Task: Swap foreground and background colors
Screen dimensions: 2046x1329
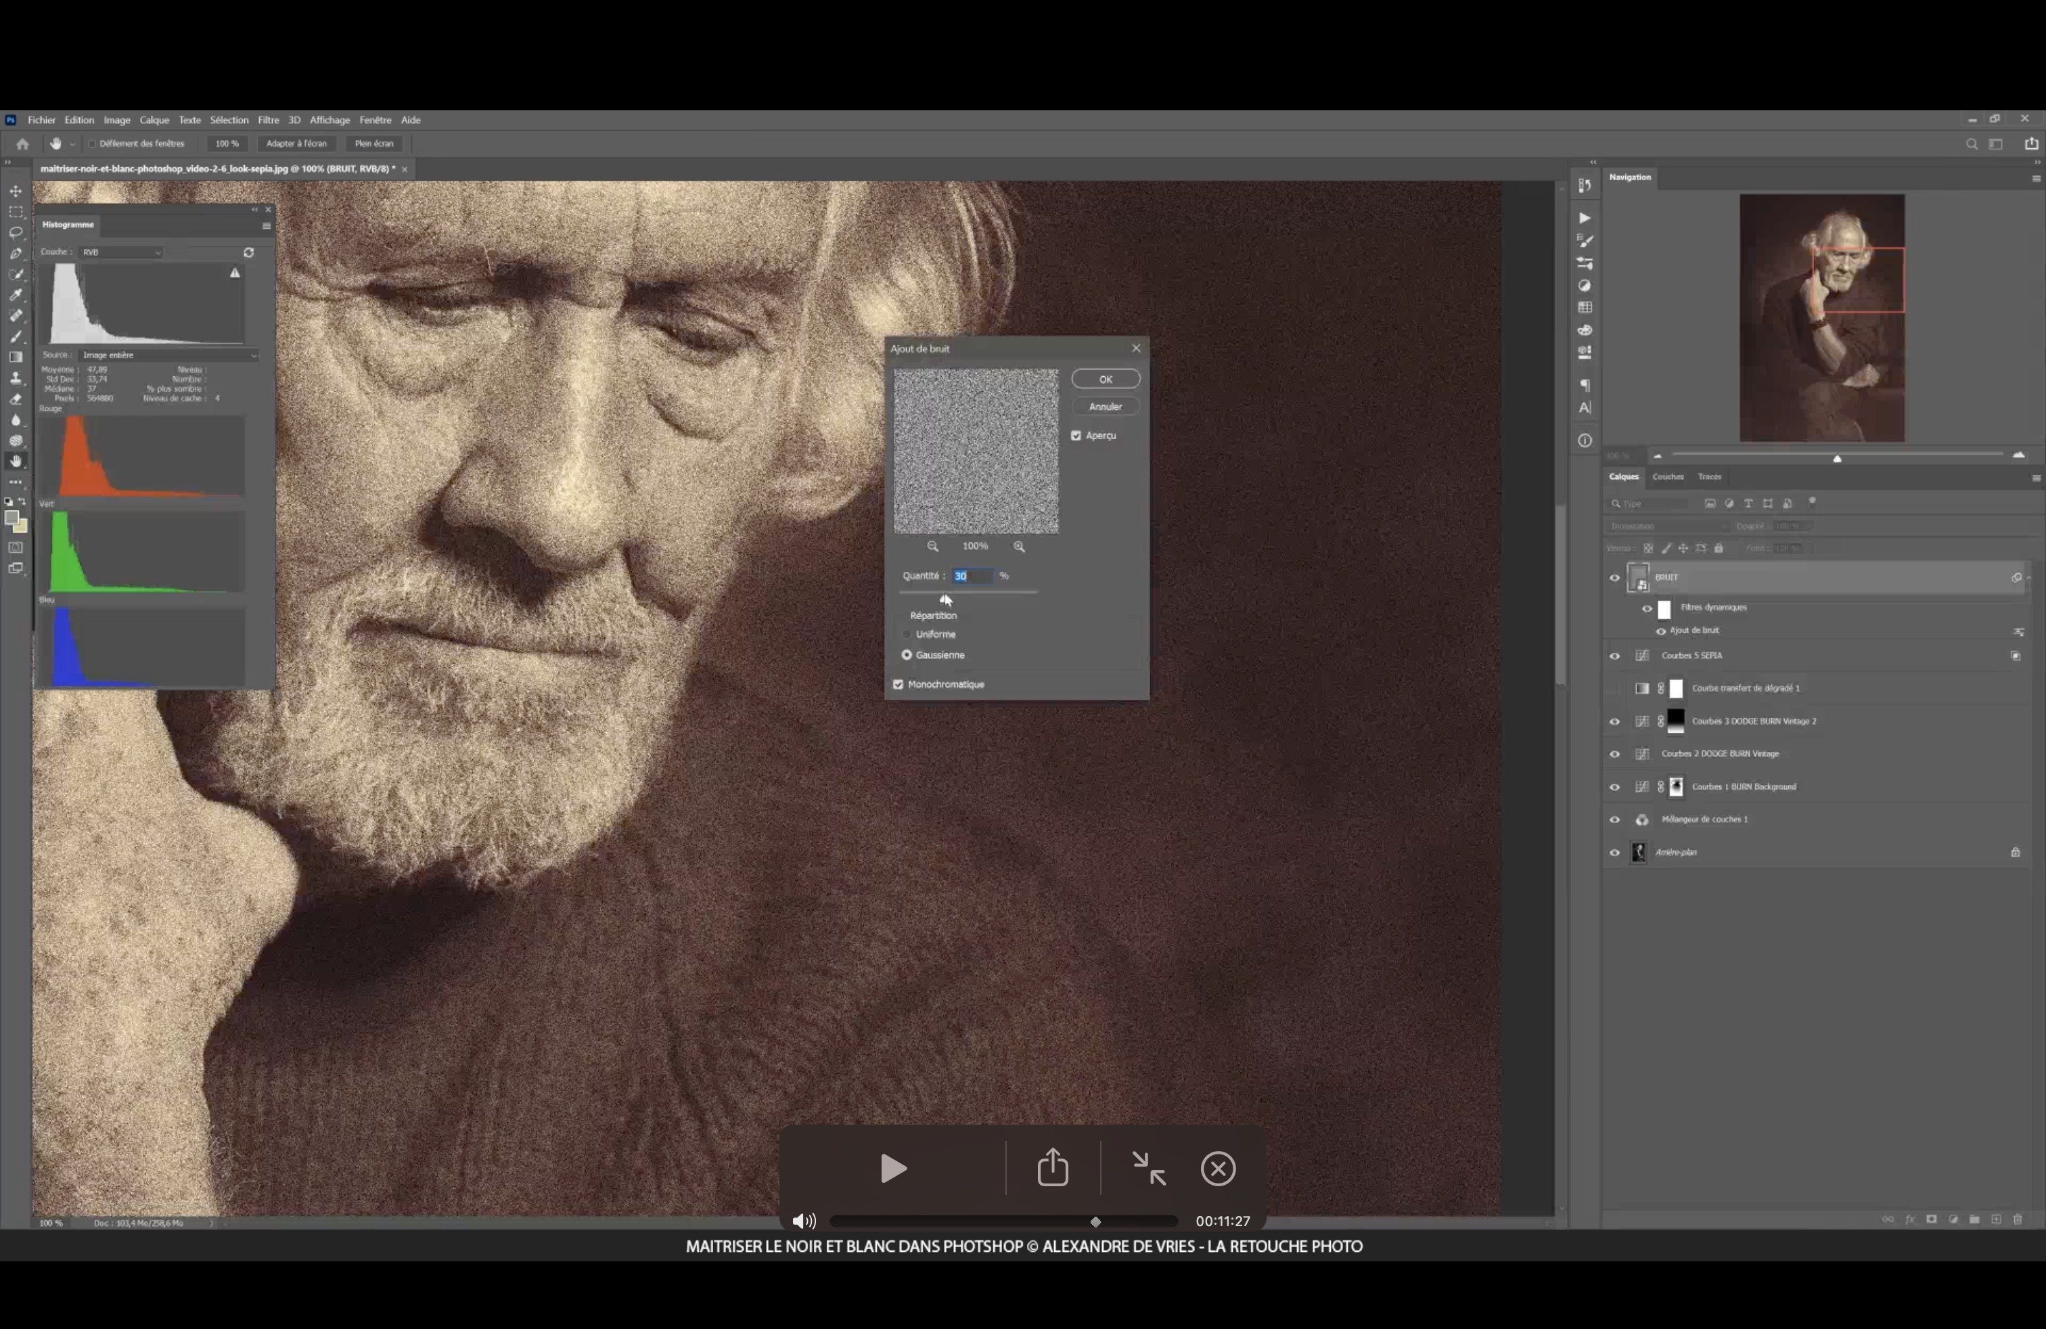Action: [22, 502]
